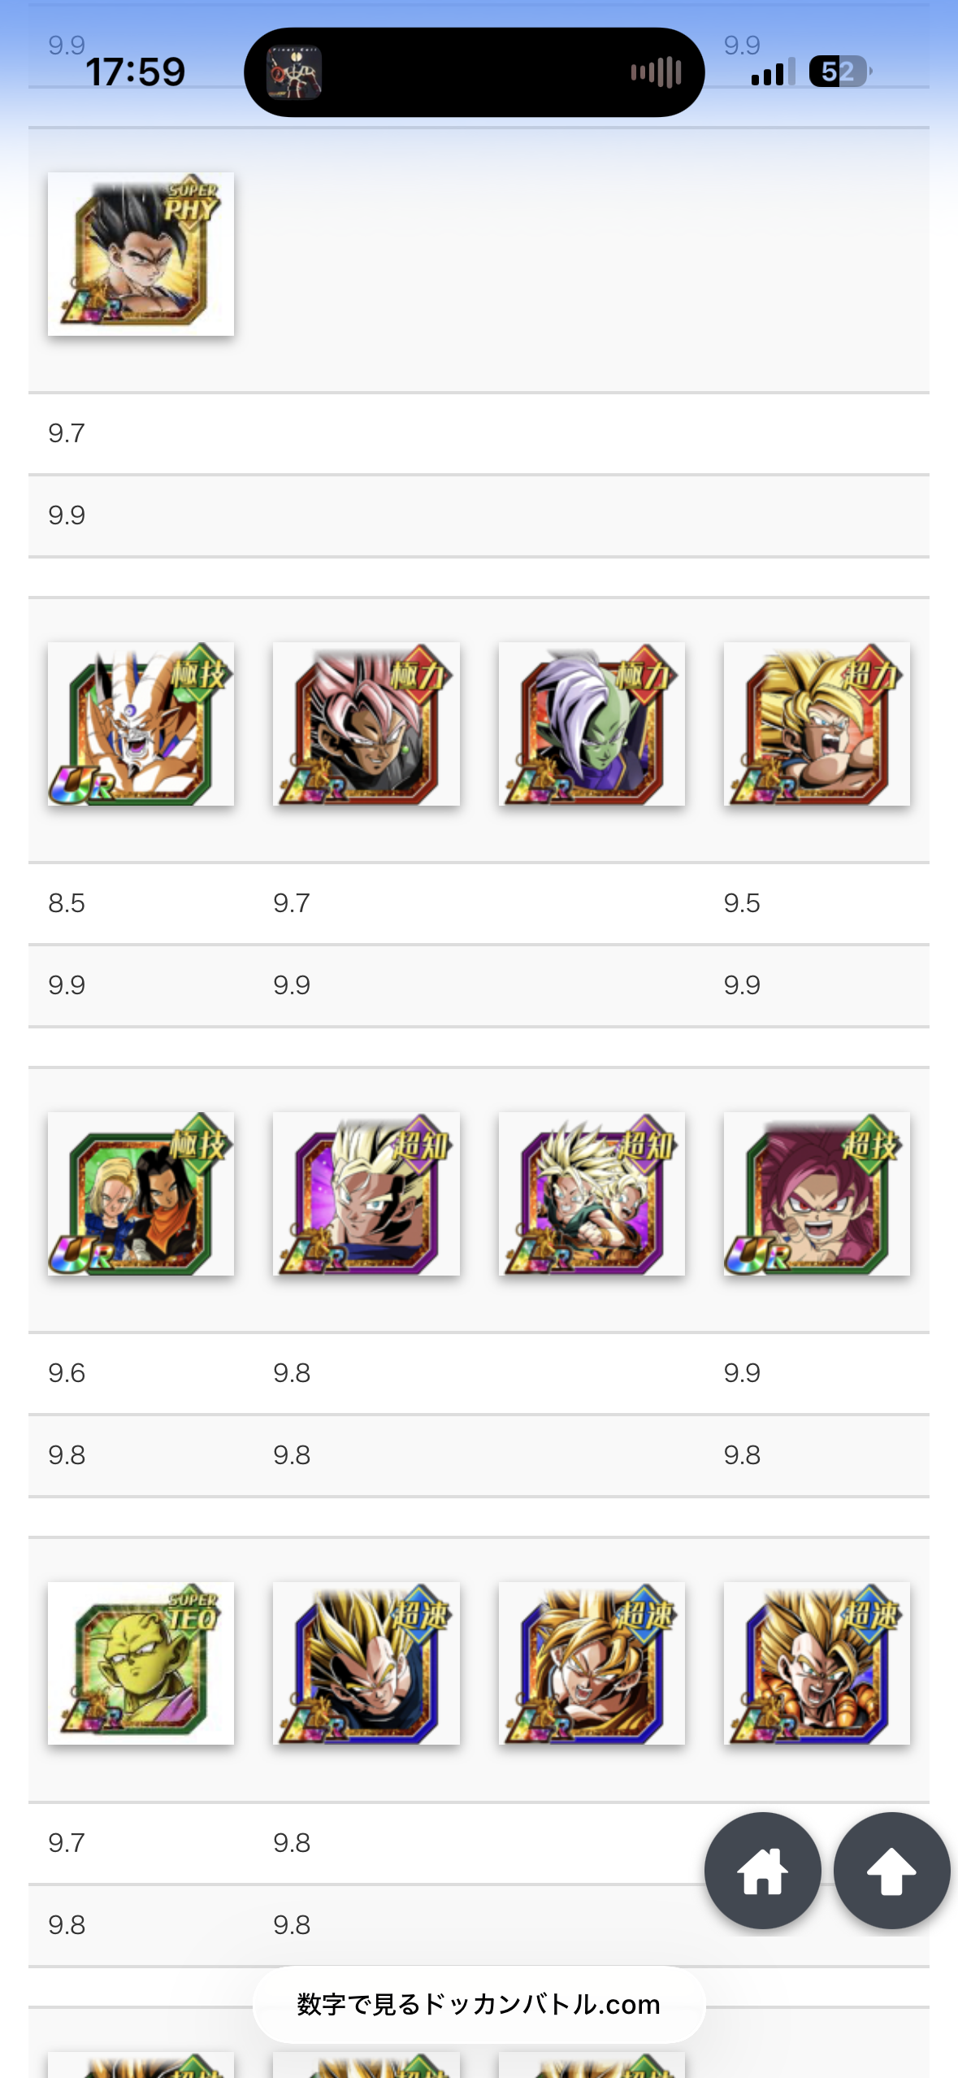The image size is (958, 2078).
Task: Tap the 17:59 clock in status bar
Action: (x=136, y=72)
